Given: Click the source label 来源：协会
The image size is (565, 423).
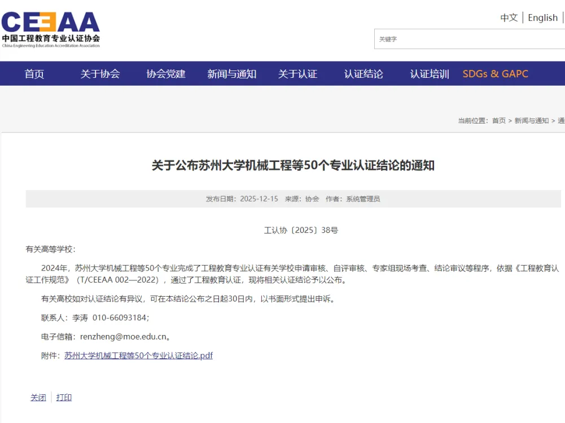Looking at the screenshot, I should click(x=302, y=199).
